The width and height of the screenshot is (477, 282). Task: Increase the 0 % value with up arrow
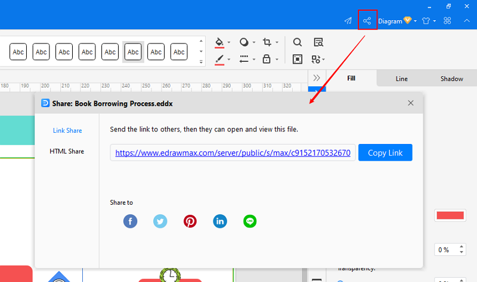tap(461, 247)
